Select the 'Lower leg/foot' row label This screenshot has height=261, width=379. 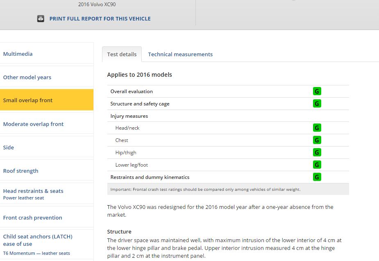[x=132, y=165]
